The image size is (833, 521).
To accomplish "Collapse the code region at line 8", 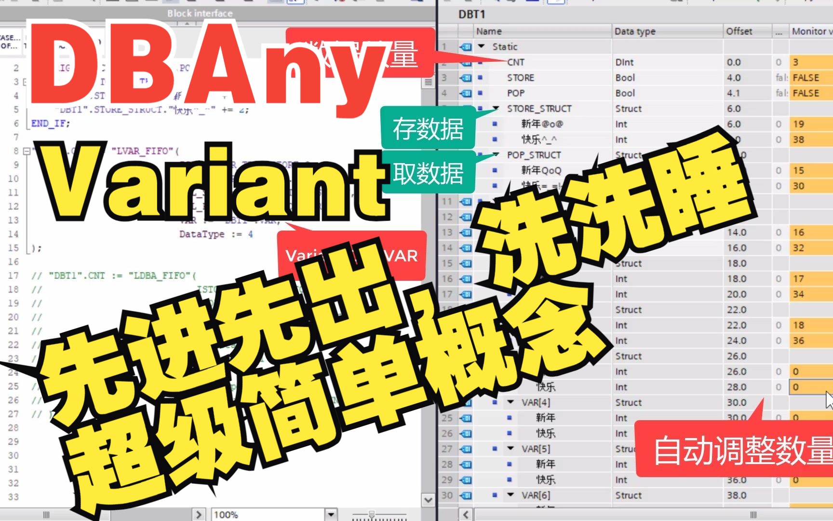I will (x=27, y=151).
